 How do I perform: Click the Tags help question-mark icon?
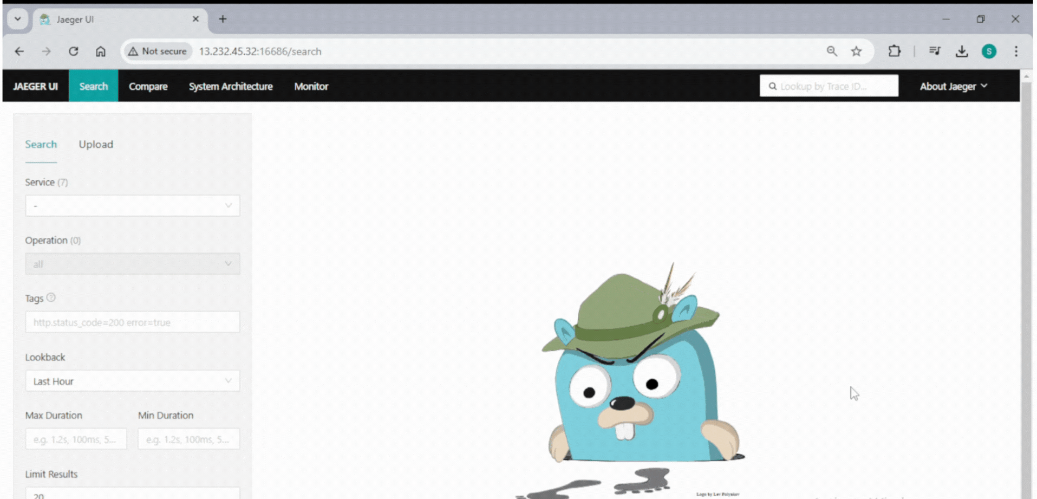51,297
